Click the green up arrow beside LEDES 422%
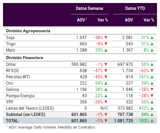This screenshot has width=160, height=133. pos(152,108)
